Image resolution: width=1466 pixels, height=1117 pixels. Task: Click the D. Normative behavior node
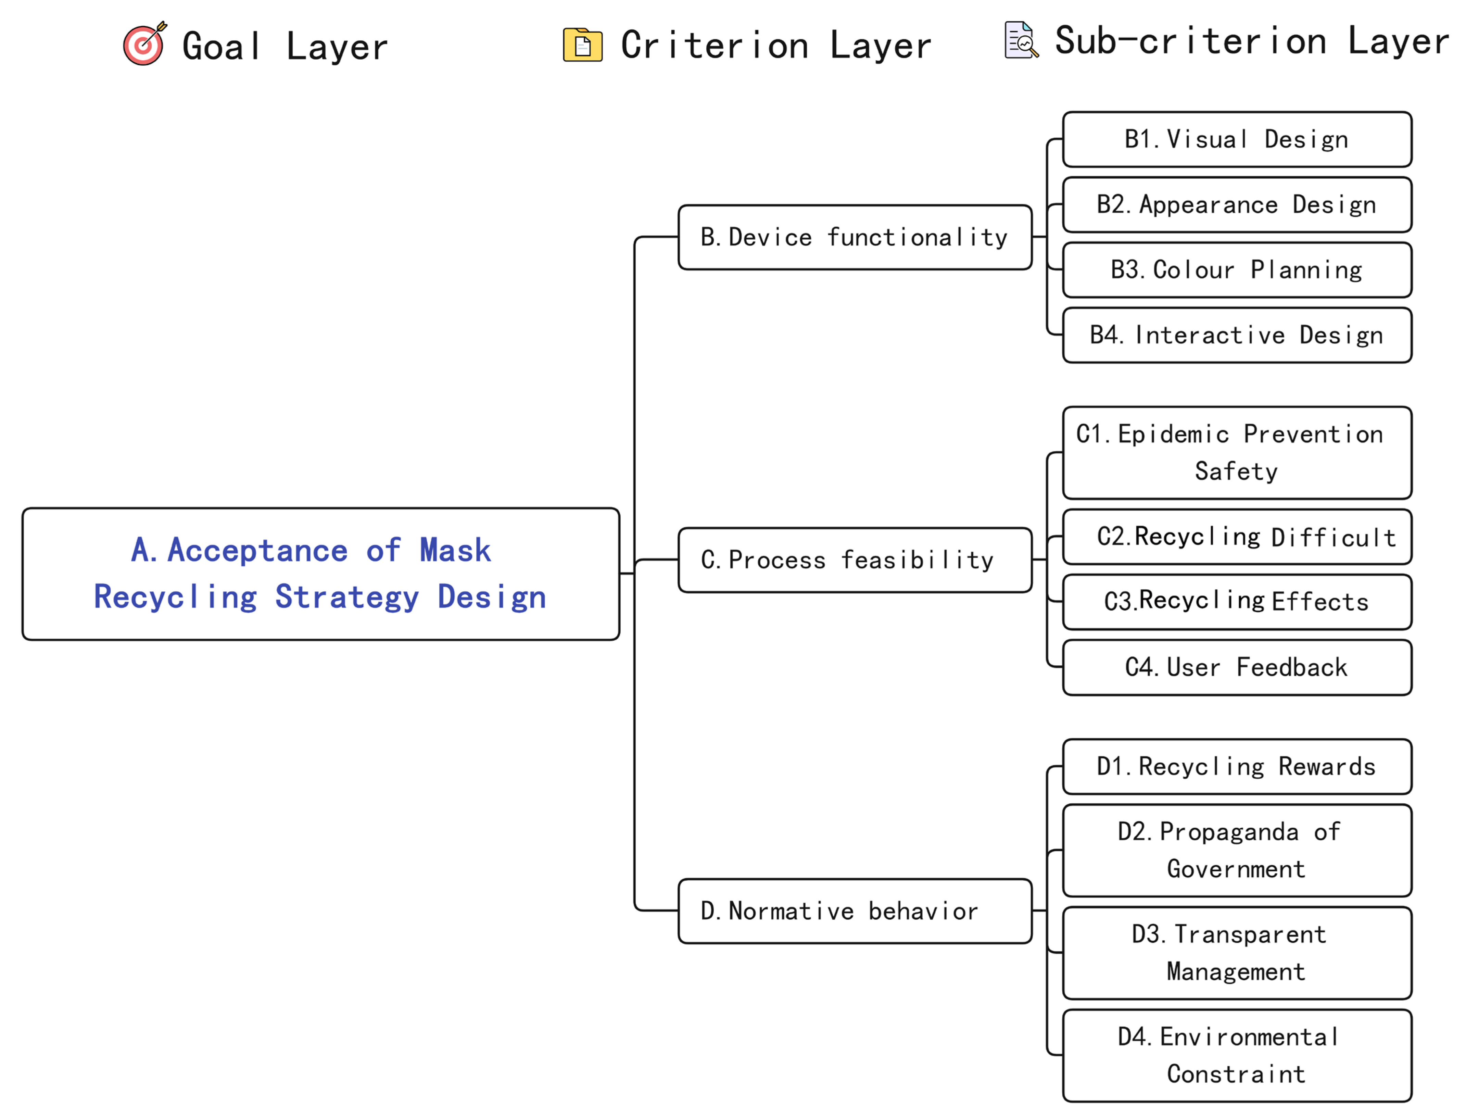[854, 911]
